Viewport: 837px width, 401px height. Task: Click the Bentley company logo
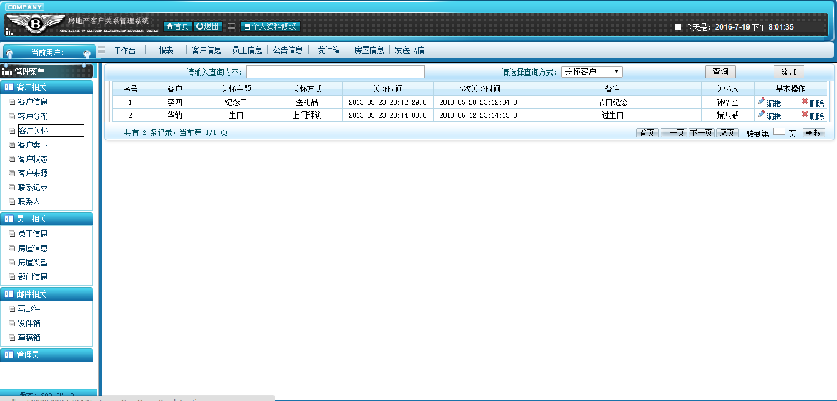[36, 24]
